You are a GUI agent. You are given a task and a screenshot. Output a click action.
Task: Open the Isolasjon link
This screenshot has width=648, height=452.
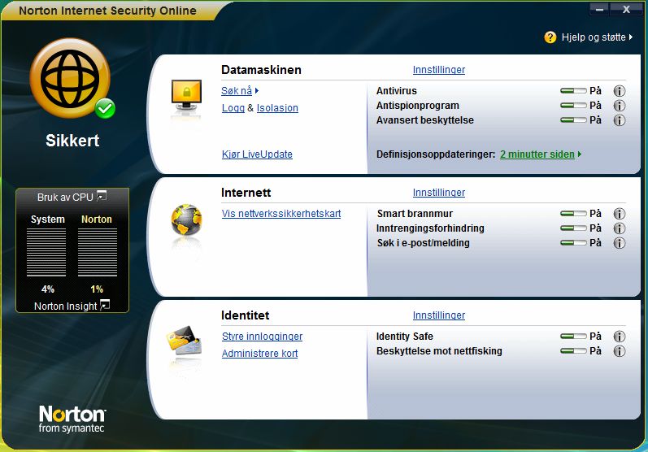[x=277, y=108]
